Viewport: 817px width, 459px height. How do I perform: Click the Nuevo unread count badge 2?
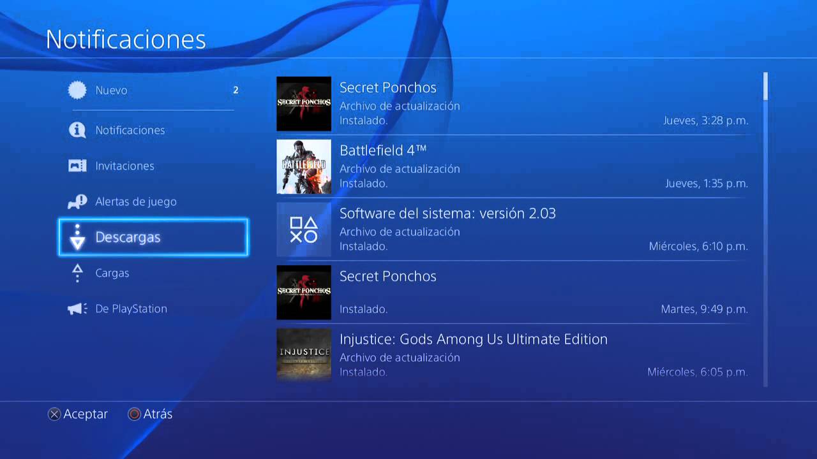coord(236,91)
